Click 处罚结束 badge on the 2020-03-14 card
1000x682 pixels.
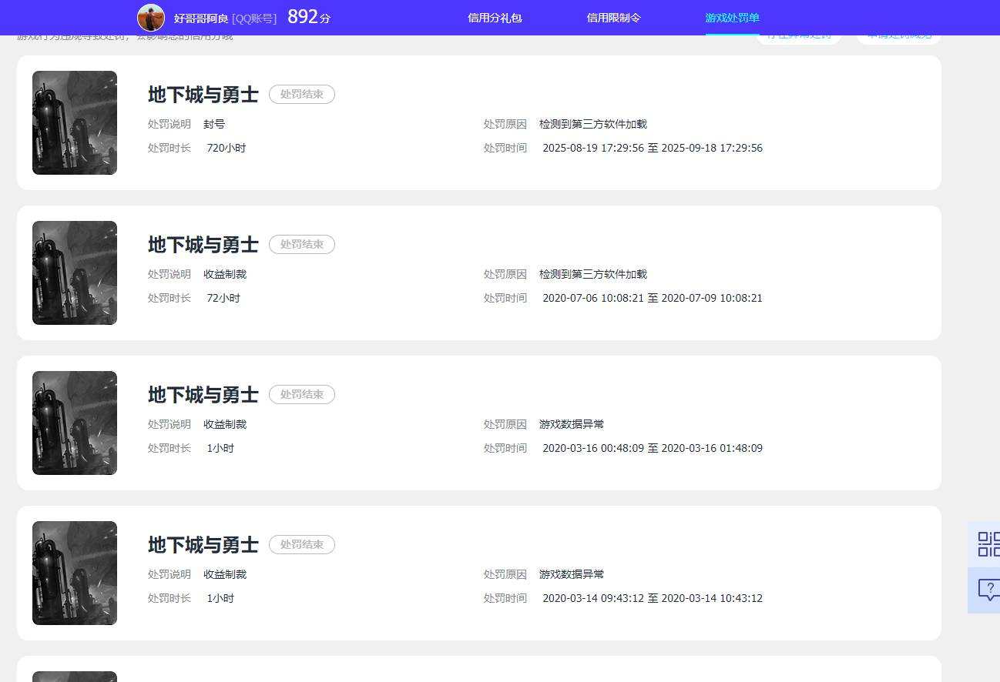click(302, 544)
